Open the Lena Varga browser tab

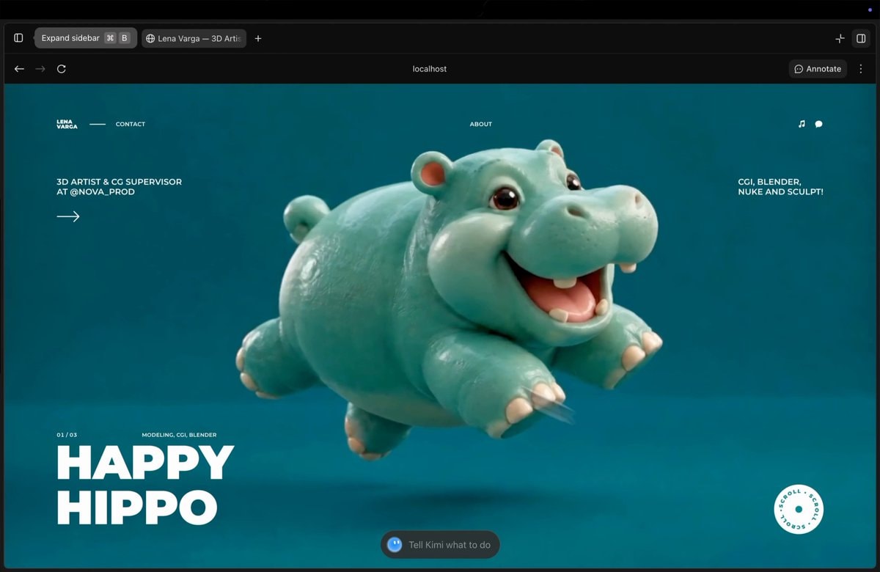[194, 38]
